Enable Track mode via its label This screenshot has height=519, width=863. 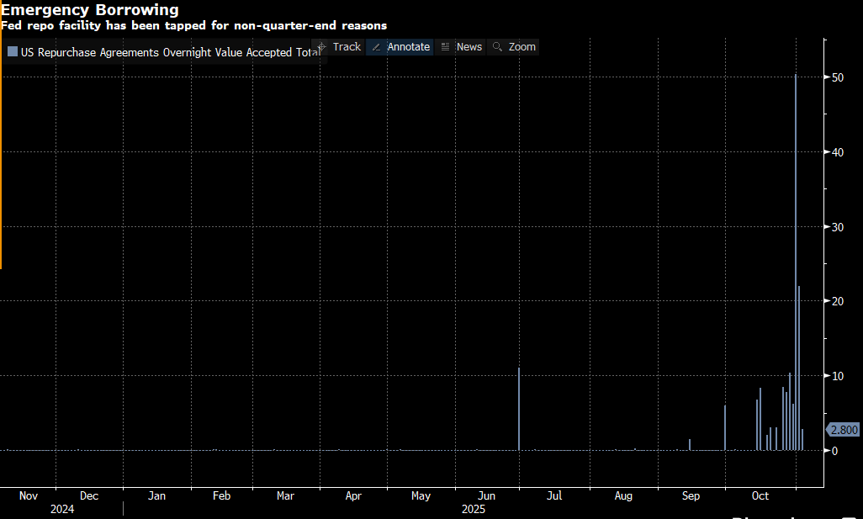point(347,47)
